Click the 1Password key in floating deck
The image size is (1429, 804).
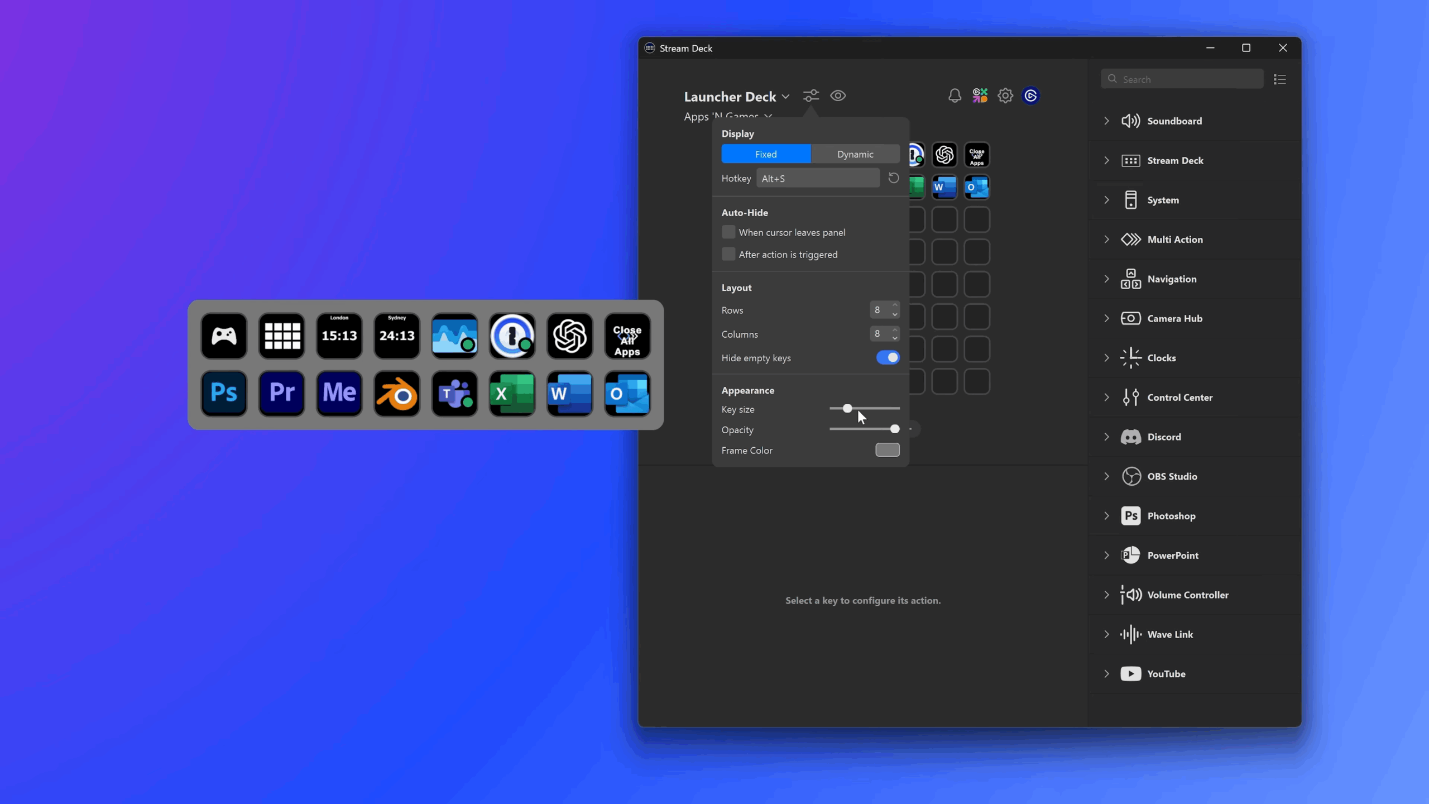point(512,336)
